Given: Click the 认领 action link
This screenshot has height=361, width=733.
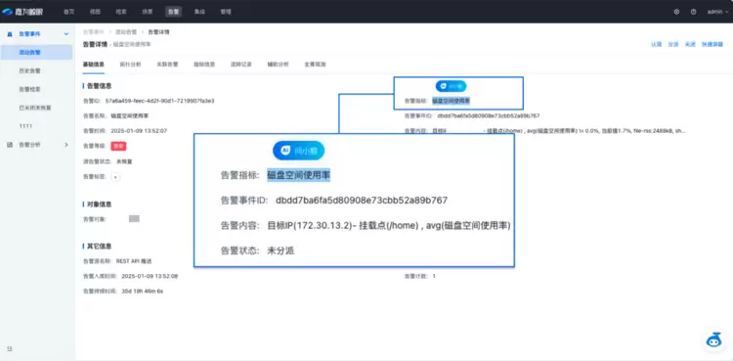Looking at the screenshot, I should [x=657, y=44].
